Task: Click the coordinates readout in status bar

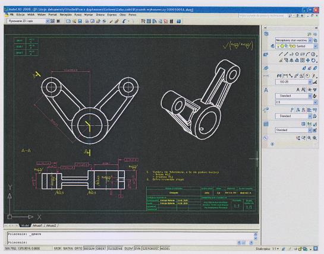Action: [23, 249]
